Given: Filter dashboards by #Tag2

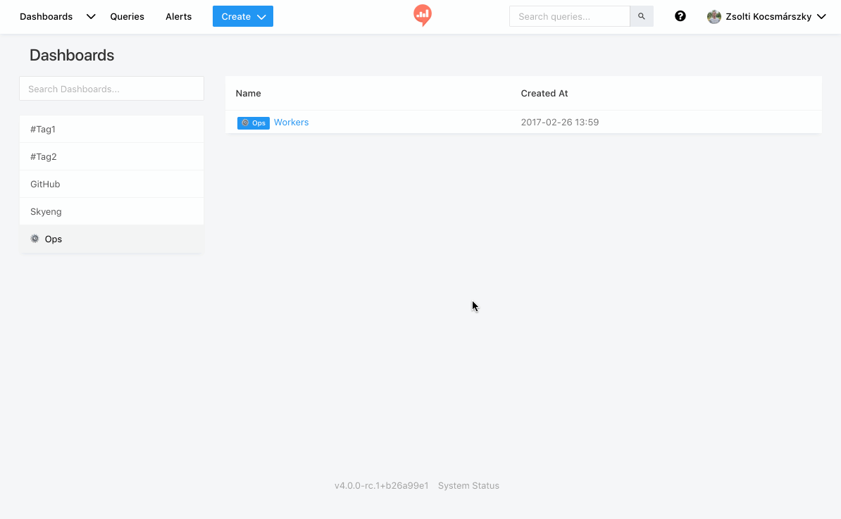Looking at the screenshot, I should (43, 156).
